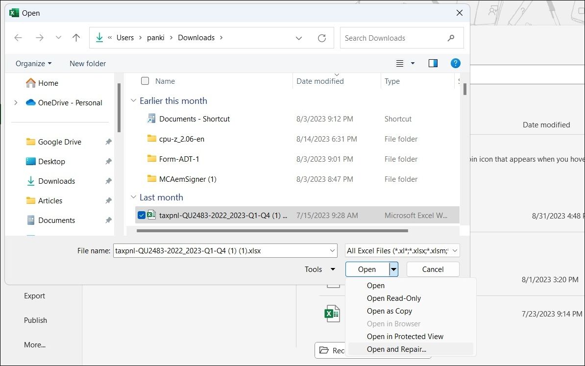Collapse the Earlier this month group
The height and width of the screenshot is (366, 585).
pos(133,100)
